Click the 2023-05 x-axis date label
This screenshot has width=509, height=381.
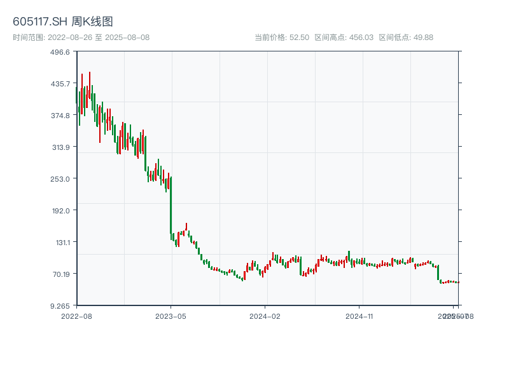click(x=171, y=316)
